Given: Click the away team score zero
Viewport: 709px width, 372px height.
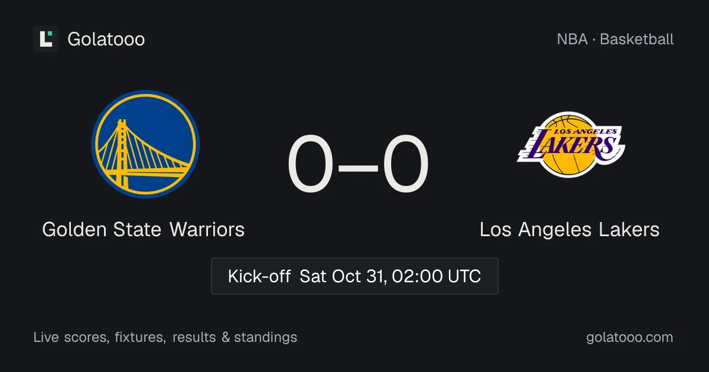Looking at the screenshot, I should (x=406, y=165).
